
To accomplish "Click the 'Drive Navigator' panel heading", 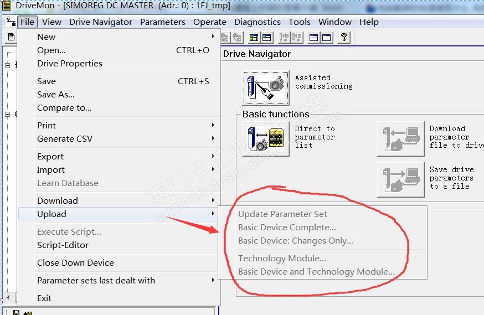I will (257, 54).
